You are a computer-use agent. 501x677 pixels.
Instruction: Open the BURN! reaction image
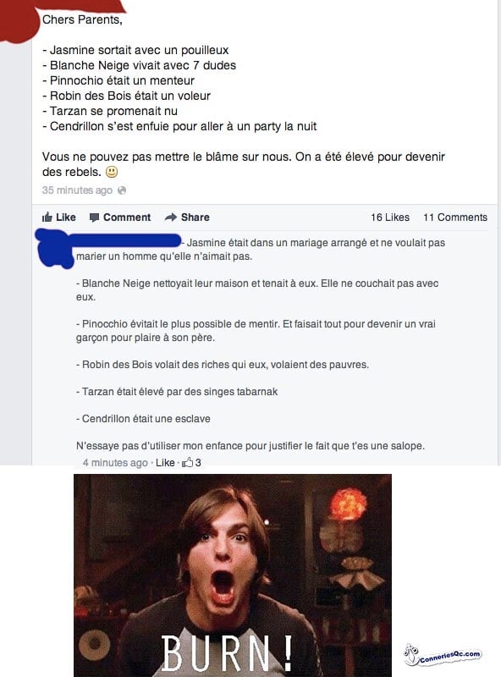tap(233, 575)
